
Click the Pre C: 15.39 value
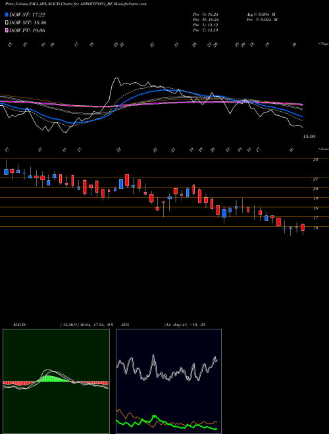point(205,30)
